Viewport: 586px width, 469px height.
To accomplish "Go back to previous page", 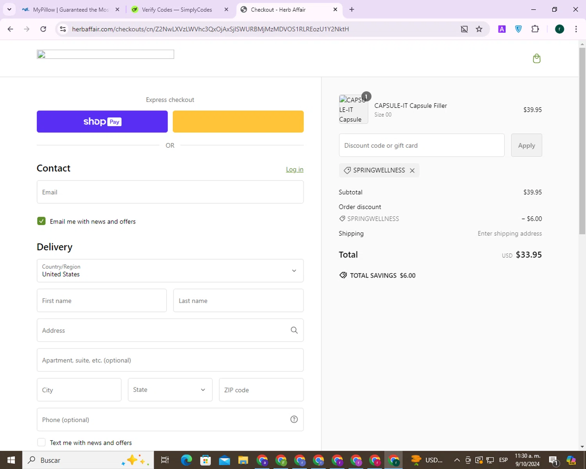I will coord(11,29).
